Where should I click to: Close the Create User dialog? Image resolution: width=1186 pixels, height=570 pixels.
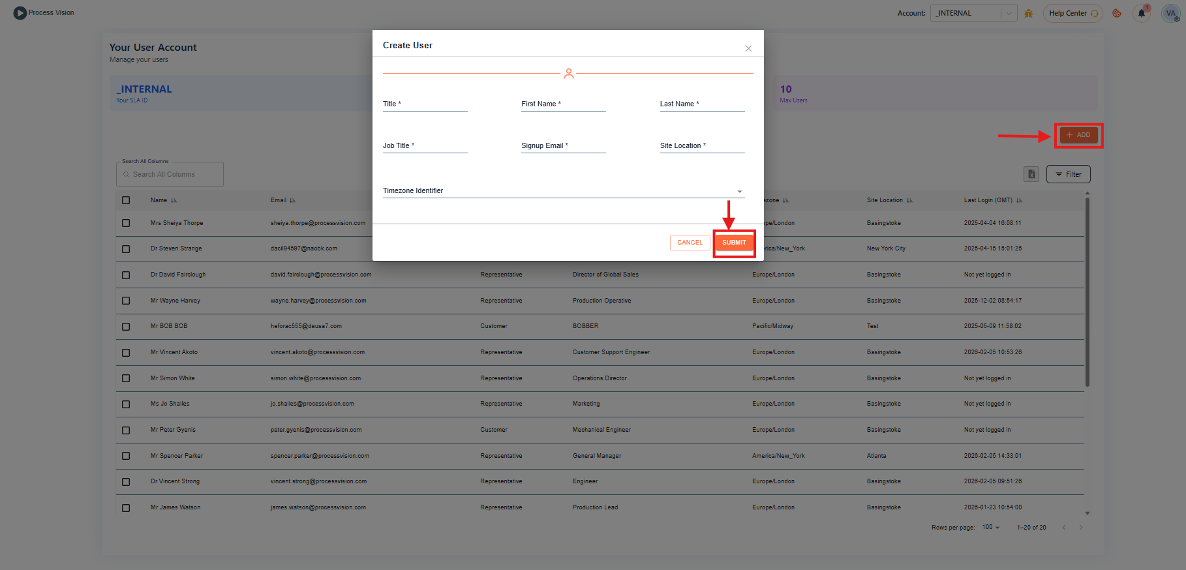[748, 48]
